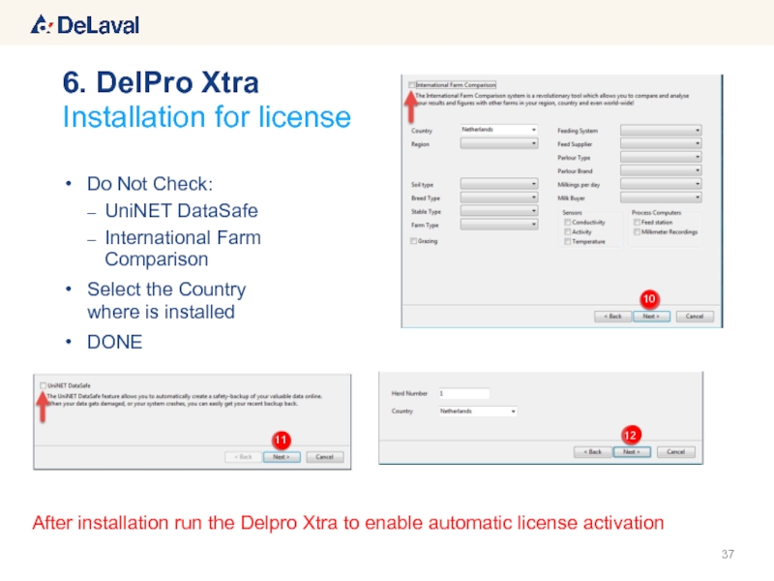Screen dimensions: 774x581
Task: Click the 'Do Not Check:' bullet text
Action: click(x=150, y=184)
